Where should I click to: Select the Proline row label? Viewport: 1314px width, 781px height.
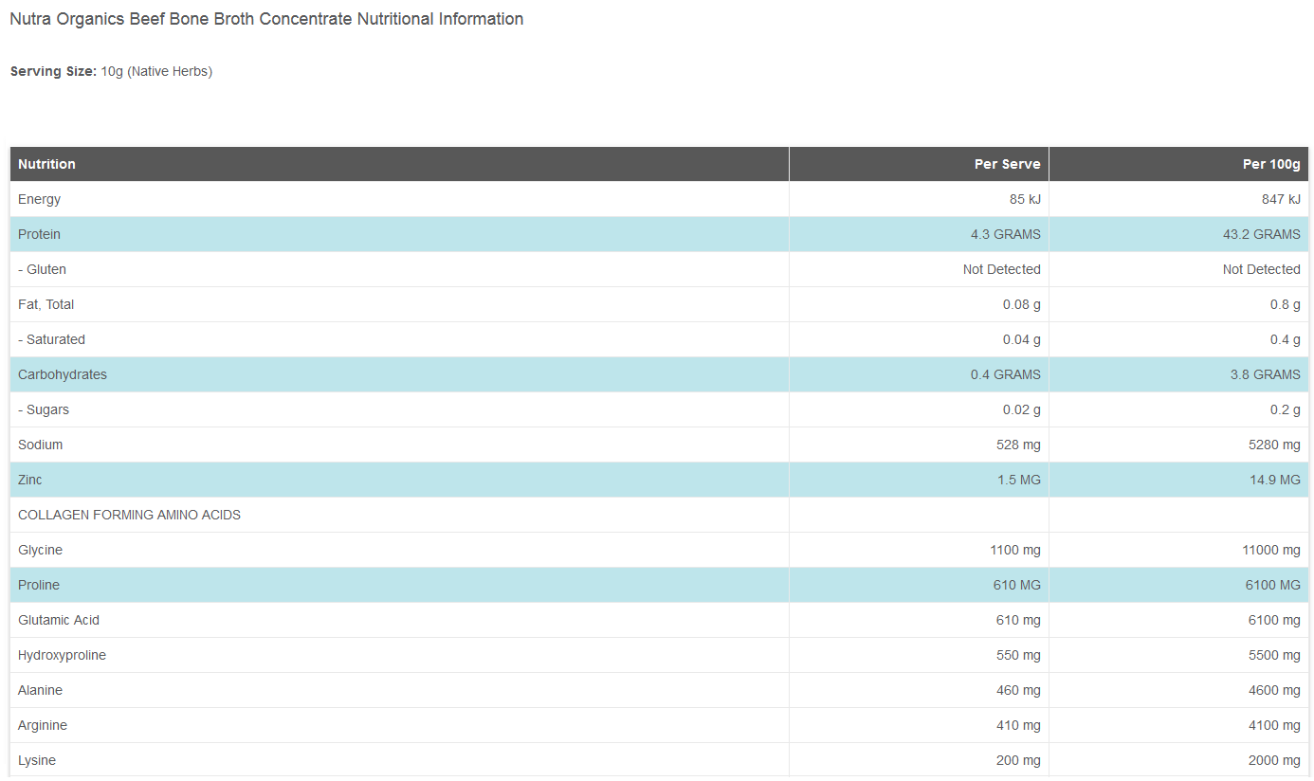[x=39, y=585]
